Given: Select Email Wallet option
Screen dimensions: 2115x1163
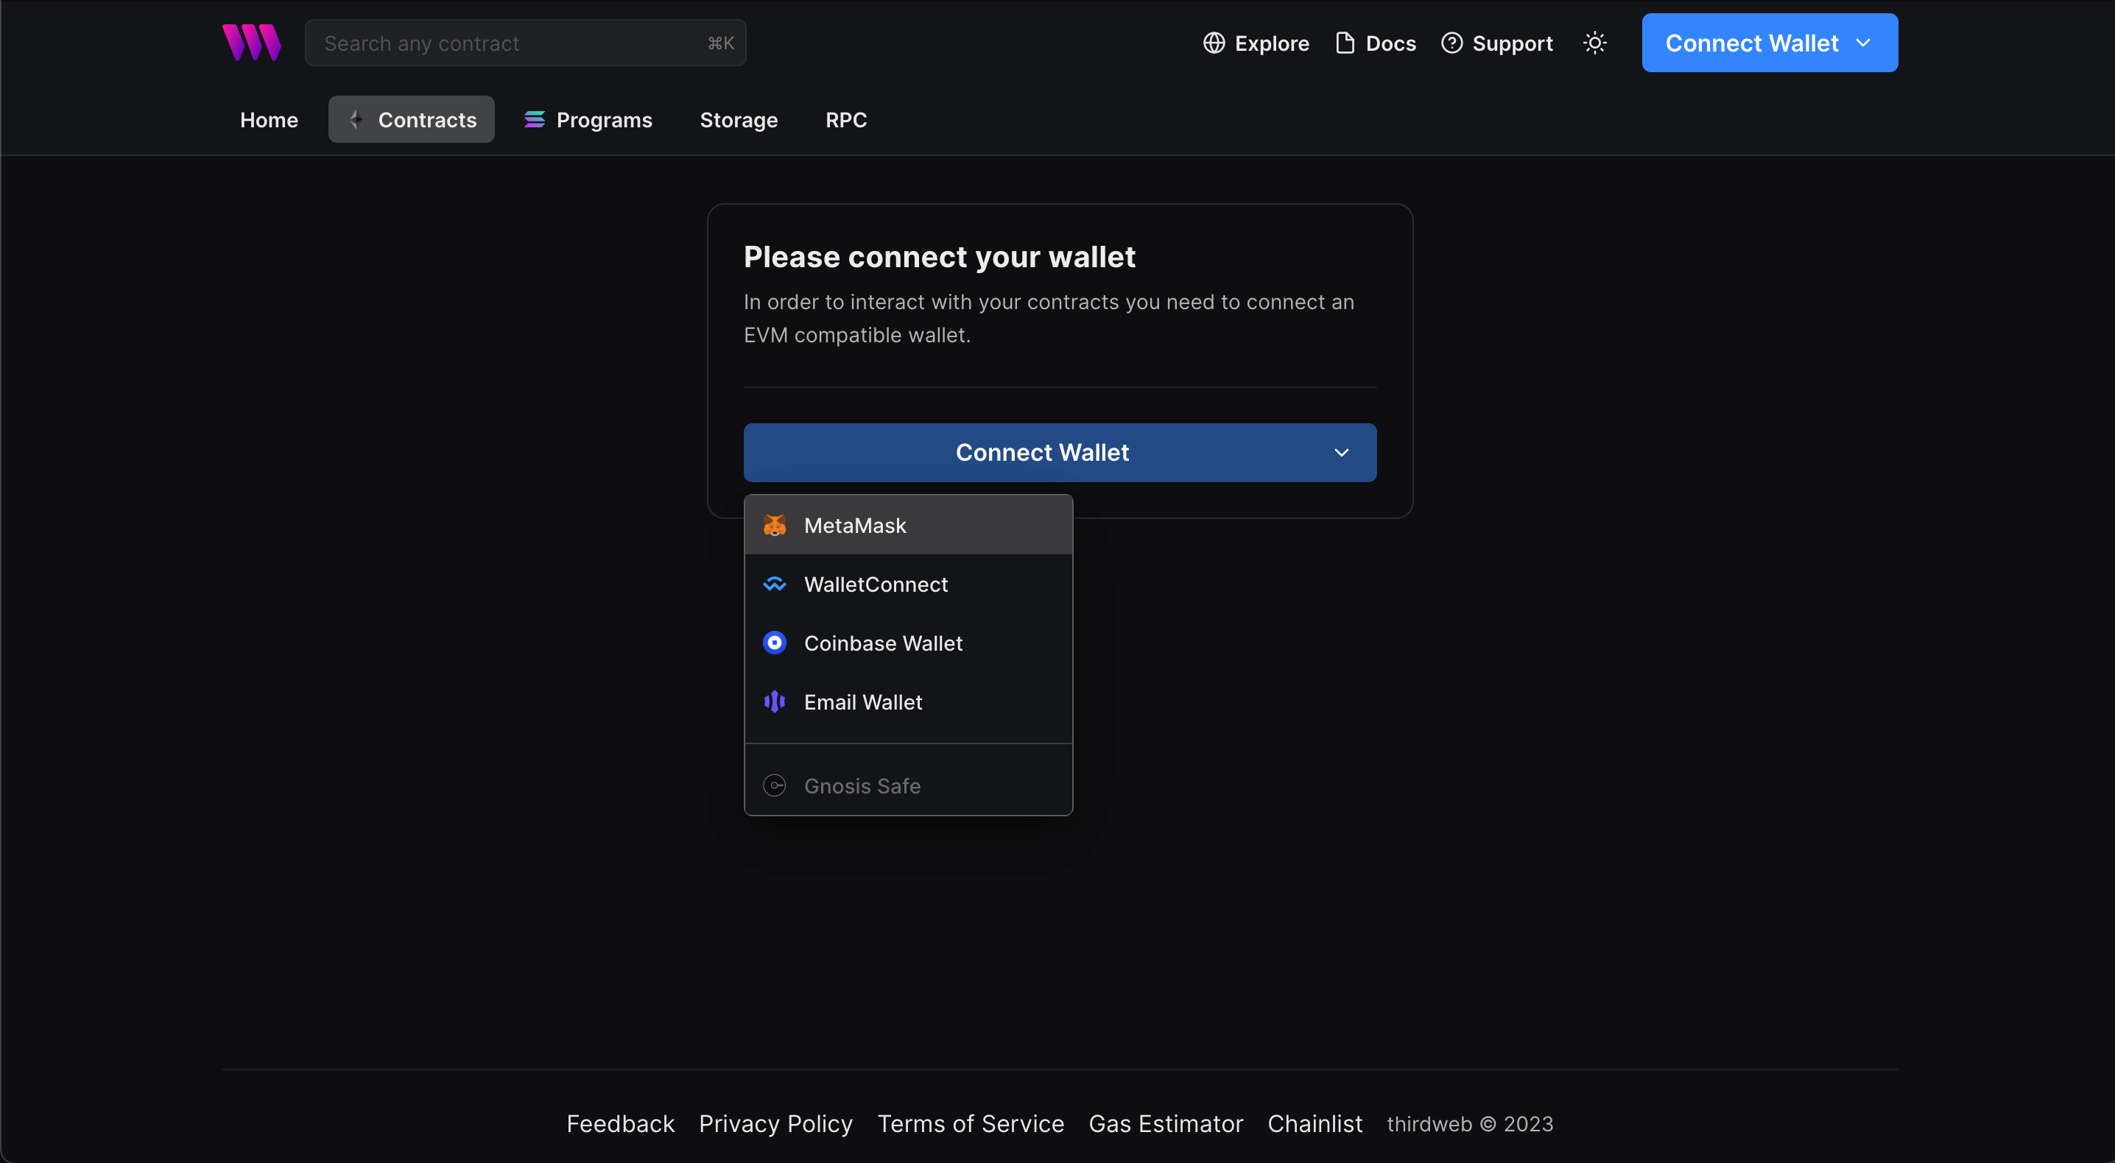Looking at the screenshot, I should (x=909, y=701).
